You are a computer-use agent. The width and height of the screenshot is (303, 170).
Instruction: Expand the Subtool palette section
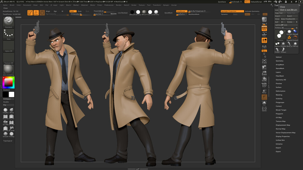pyautogui.click(x=279, y=57)
